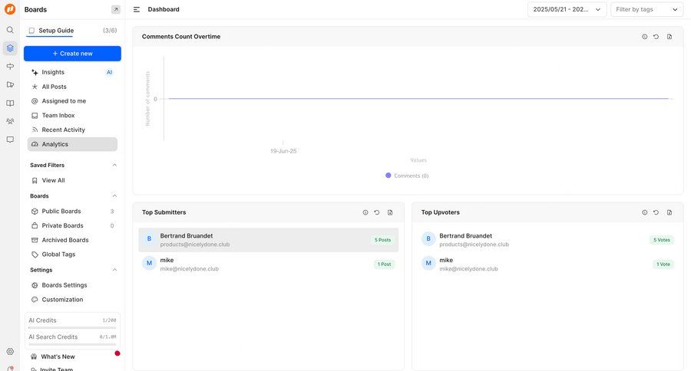This screenshot has height=371, width=691.
Task: Toggle Setup Guide checkbox
Action: 31,31
